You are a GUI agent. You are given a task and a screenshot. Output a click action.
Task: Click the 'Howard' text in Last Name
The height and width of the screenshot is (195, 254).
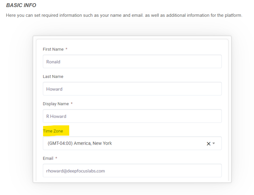(x=54, y=89)
